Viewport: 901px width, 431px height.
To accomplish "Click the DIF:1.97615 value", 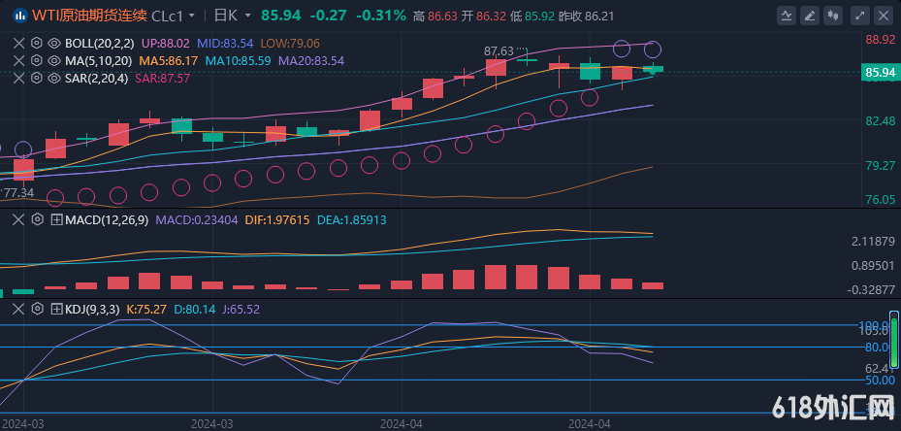I will pos(277,219).
